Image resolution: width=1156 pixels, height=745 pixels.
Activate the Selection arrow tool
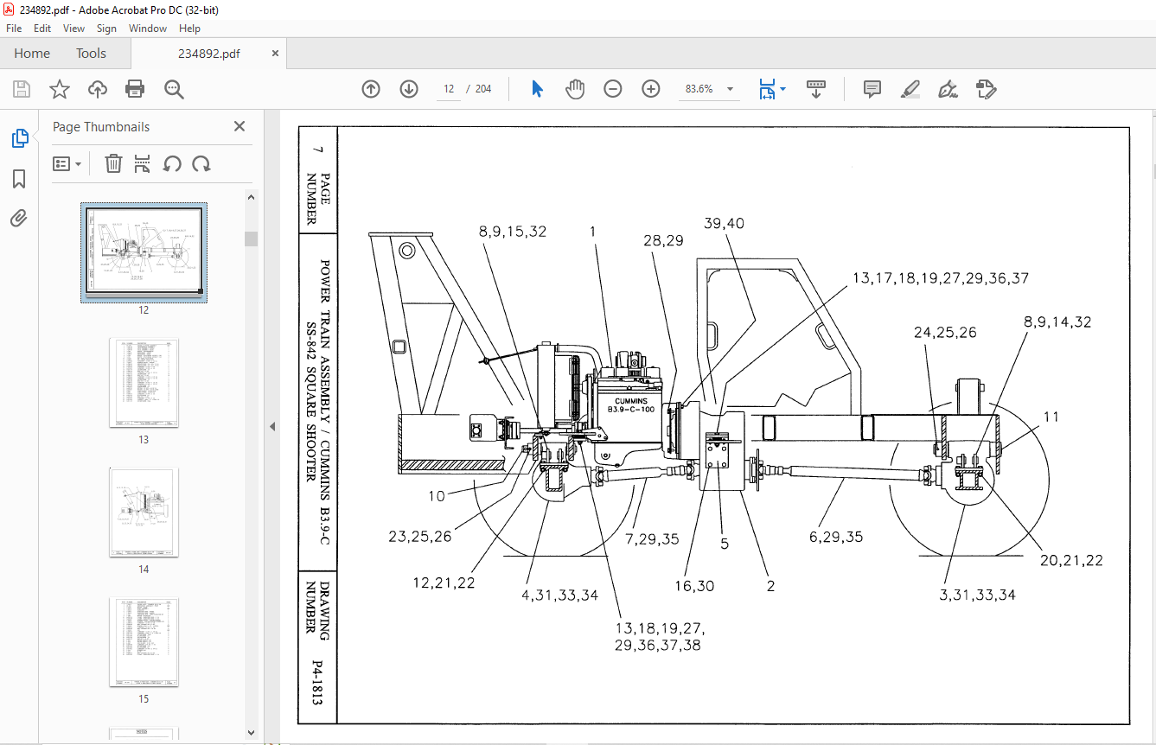537,89
